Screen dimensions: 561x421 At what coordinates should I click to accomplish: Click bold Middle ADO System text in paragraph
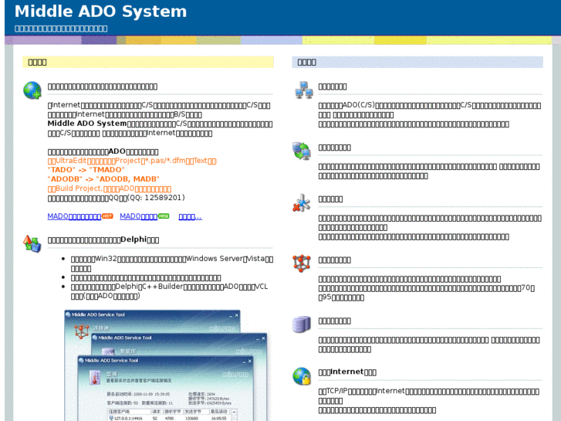87,124
